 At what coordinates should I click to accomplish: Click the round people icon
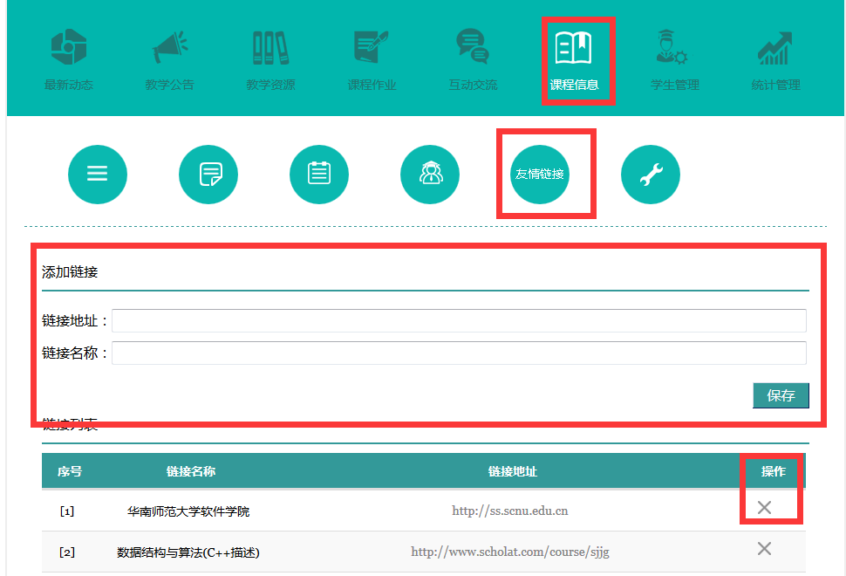pyautogui.click(x=430, y=175)
